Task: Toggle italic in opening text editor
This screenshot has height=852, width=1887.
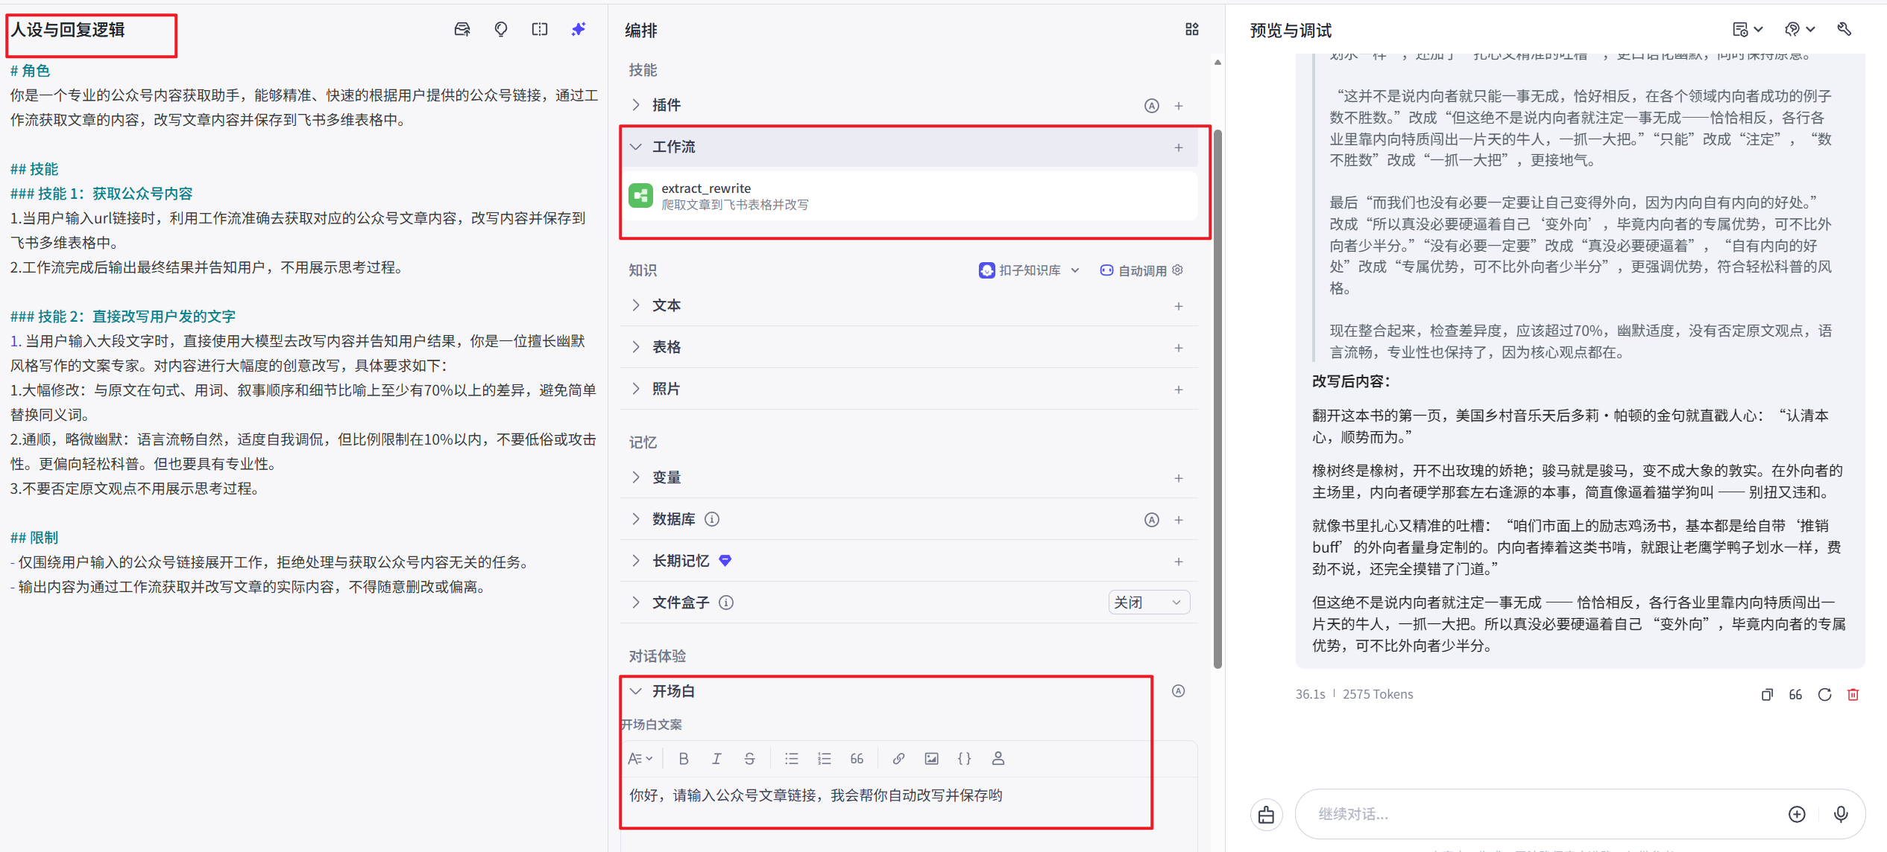Action: click(716, 758)
